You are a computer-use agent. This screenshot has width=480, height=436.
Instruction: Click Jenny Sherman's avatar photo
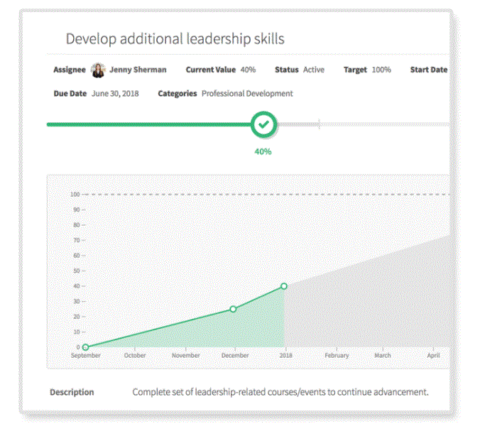98,70
